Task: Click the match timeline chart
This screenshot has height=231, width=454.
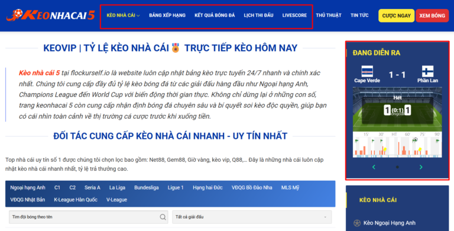Action: tap(397, 145)
